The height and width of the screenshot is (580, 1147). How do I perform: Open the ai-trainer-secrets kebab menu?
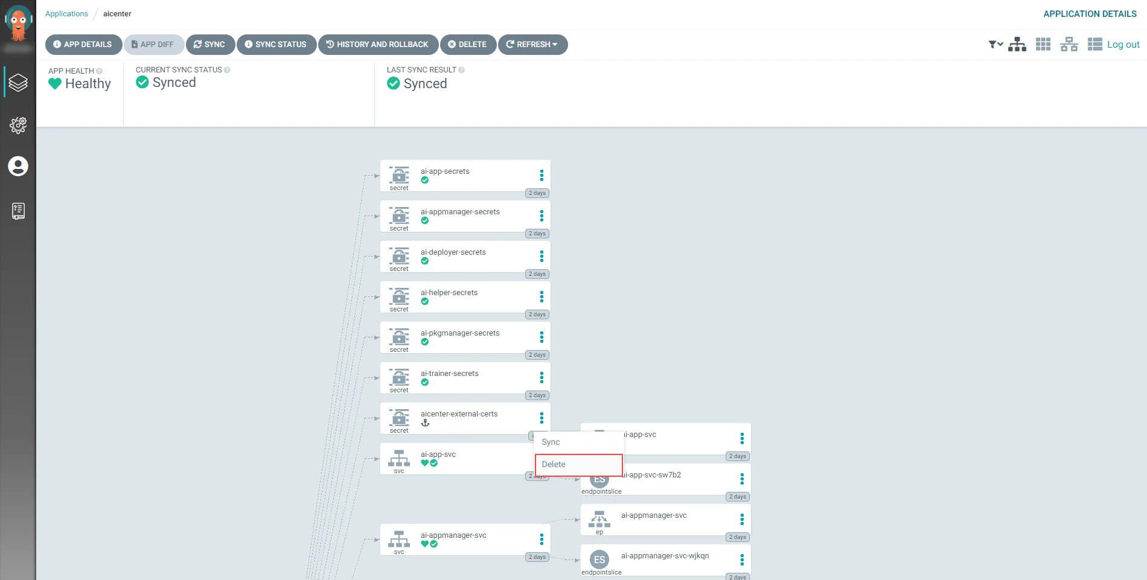[542, 377]
